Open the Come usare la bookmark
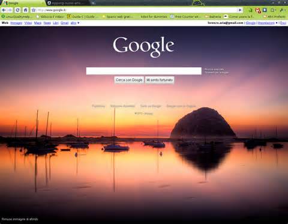The height and width of the screenshot is (224, 288). [x=239, y=17]
